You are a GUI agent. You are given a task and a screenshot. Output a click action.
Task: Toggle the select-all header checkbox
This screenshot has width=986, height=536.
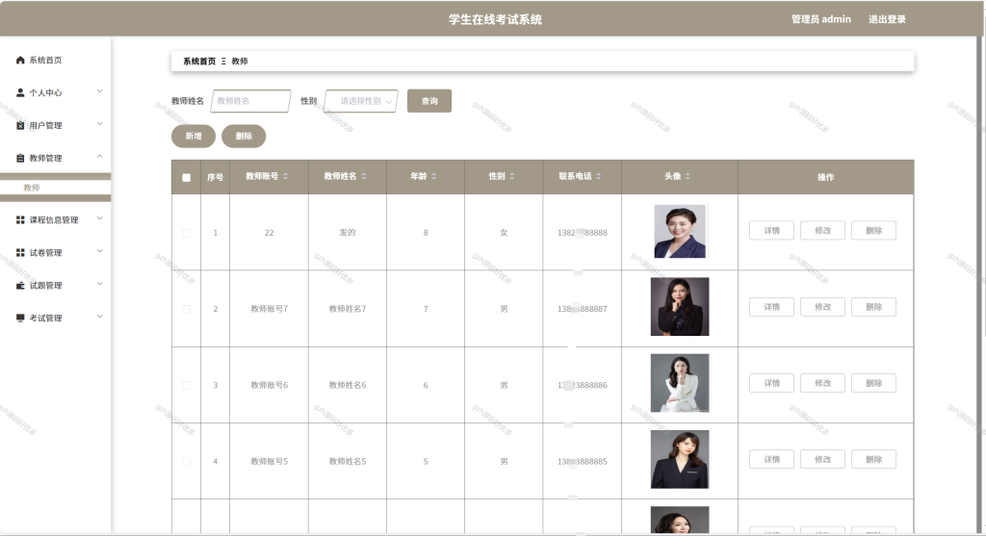click(186, 178)
